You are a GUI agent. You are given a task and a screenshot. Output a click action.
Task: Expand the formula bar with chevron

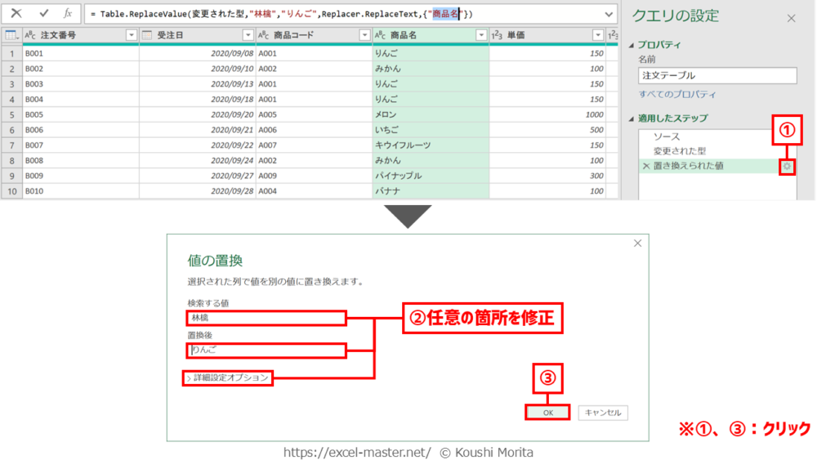click(608, 14)
